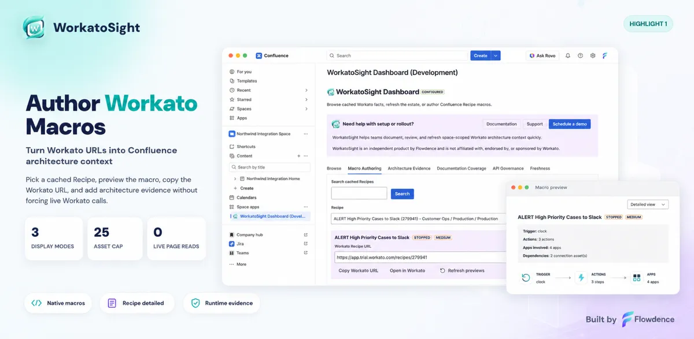
Task: Click the trigger clock icon in preview
Action: pos(526,278)
